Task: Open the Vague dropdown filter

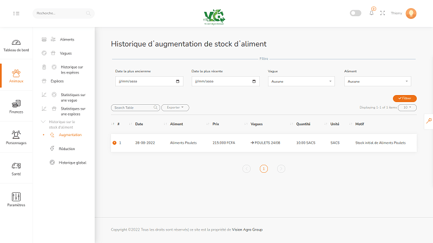Action: point(301,82)
